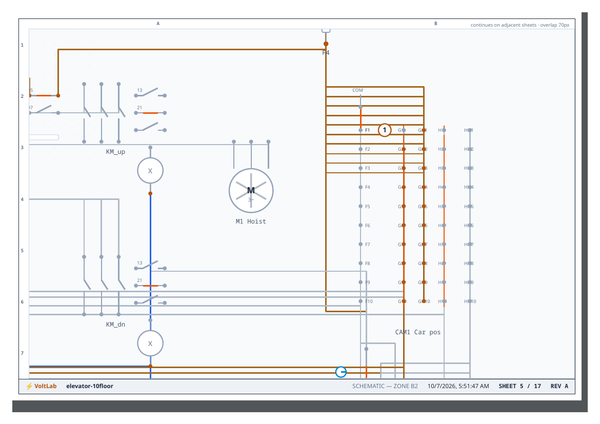Click the 'REV A' revision text
This screenshot has width=600, height=424.
559,386
